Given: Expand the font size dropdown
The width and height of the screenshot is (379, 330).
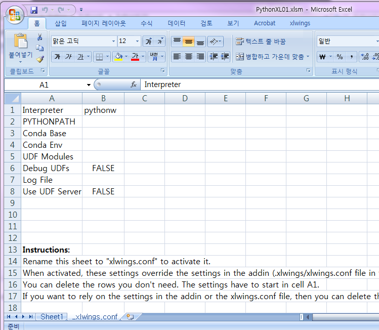Looking at the screenshot, I should click(x=137, y=42).
